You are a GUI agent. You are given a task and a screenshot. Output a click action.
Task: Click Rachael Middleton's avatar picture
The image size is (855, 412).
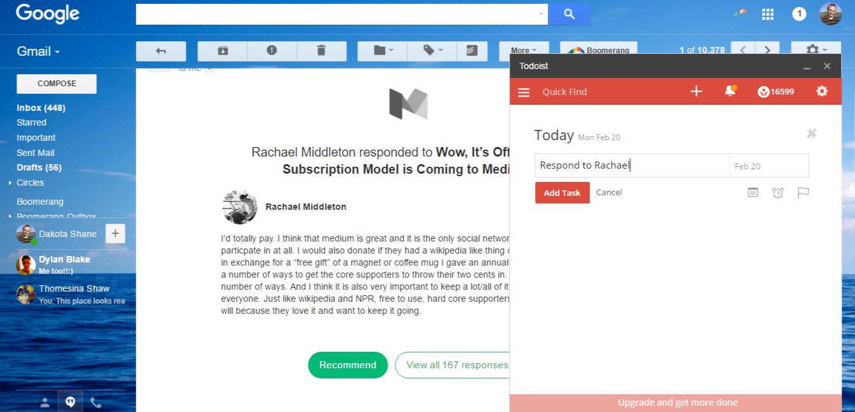pyautogui.click(x=240, y=207)
